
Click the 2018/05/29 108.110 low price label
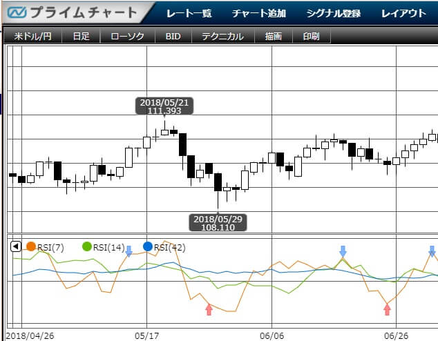[218, 223]
